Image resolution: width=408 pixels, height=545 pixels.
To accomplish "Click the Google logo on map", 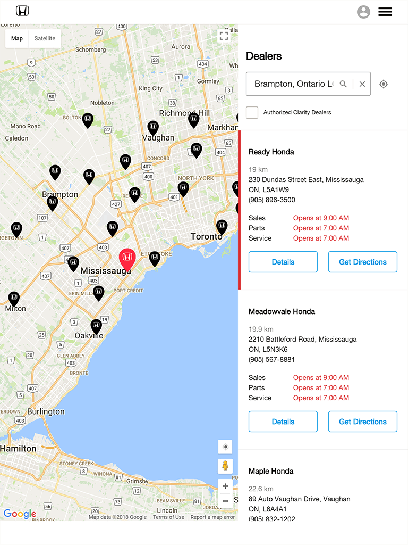I will [x=20, y=514].
